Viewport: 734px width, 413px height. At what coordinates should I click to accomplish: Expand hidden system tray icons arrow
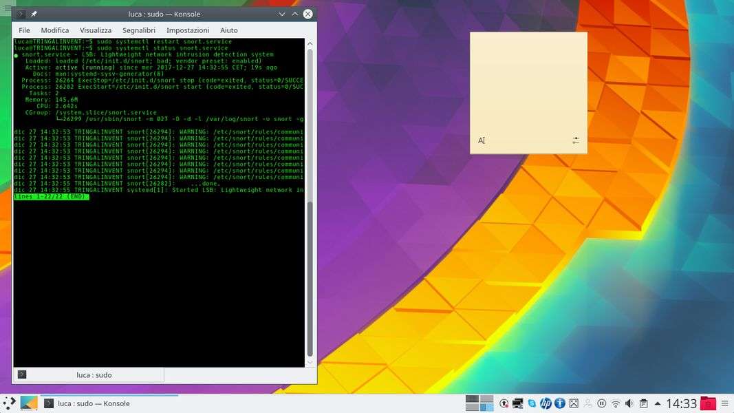[658, 403]
